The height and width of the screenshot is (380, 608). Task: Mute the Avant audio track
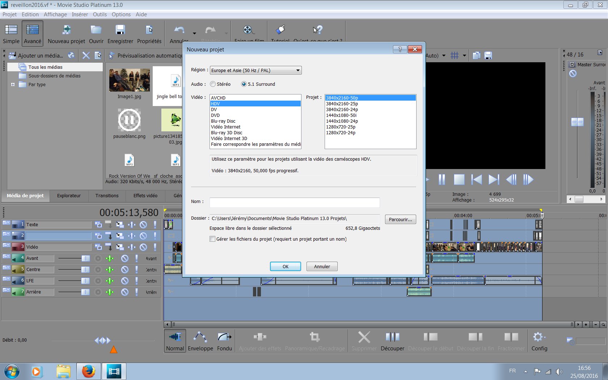(x=125, y=258)
